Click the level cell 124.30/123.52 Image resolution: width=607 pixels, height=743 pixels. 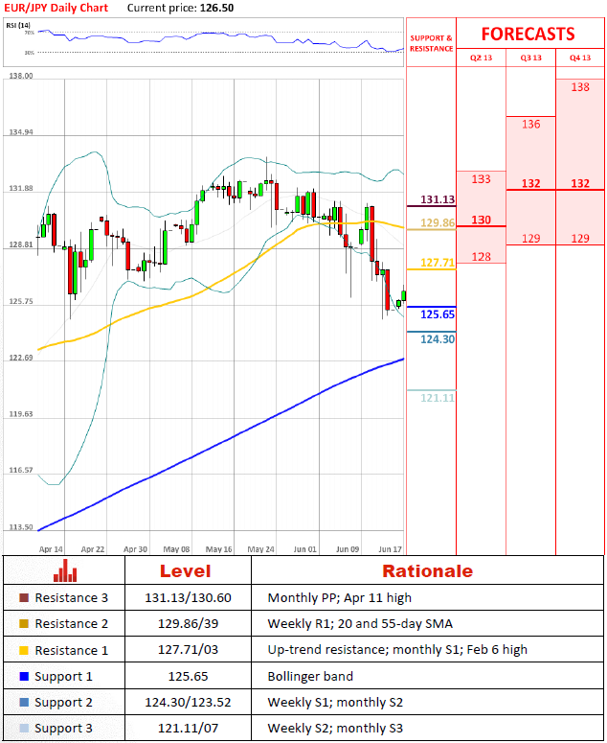[x=188, y=702]
